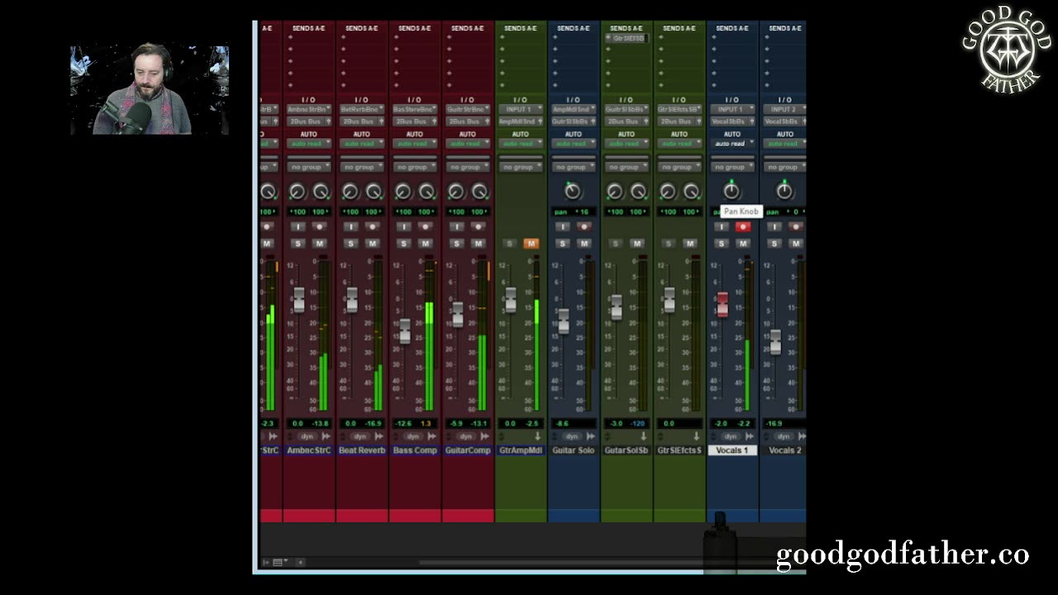The image size is (1058, 595).
Task: Toggle input monitor on Guitar Solo track
Action: pos(563,226)
